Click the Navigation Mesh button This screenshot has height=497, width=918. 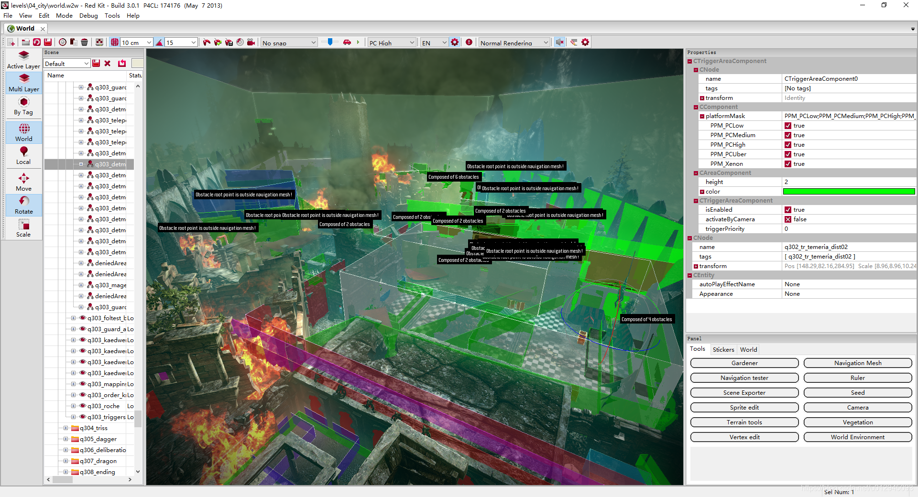858,363
